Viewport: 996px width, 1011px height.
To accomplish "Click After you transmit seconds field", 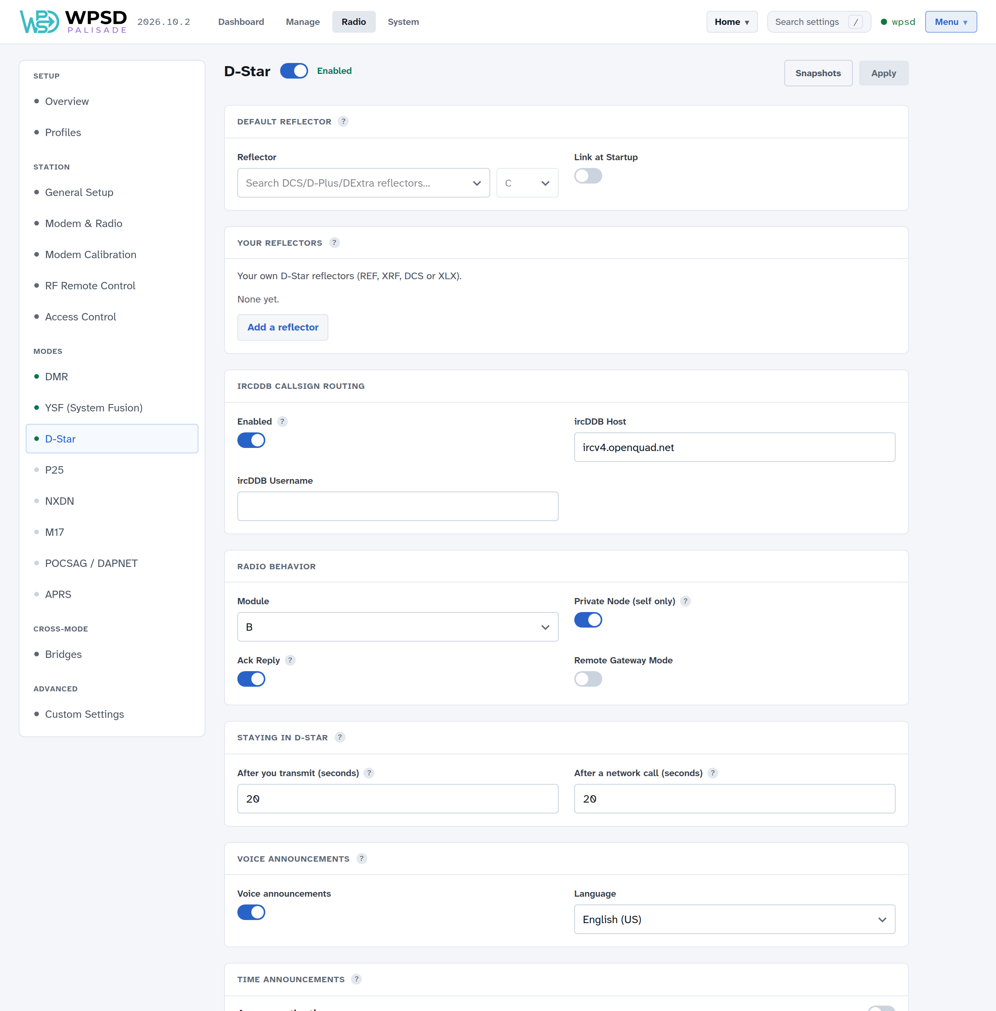I will 398,798.
